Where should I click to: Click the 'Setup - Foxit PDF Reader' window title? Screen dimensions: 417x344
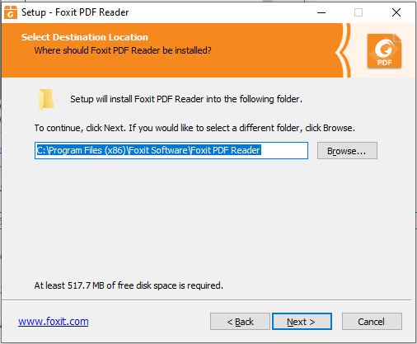[x=75, y=12]
